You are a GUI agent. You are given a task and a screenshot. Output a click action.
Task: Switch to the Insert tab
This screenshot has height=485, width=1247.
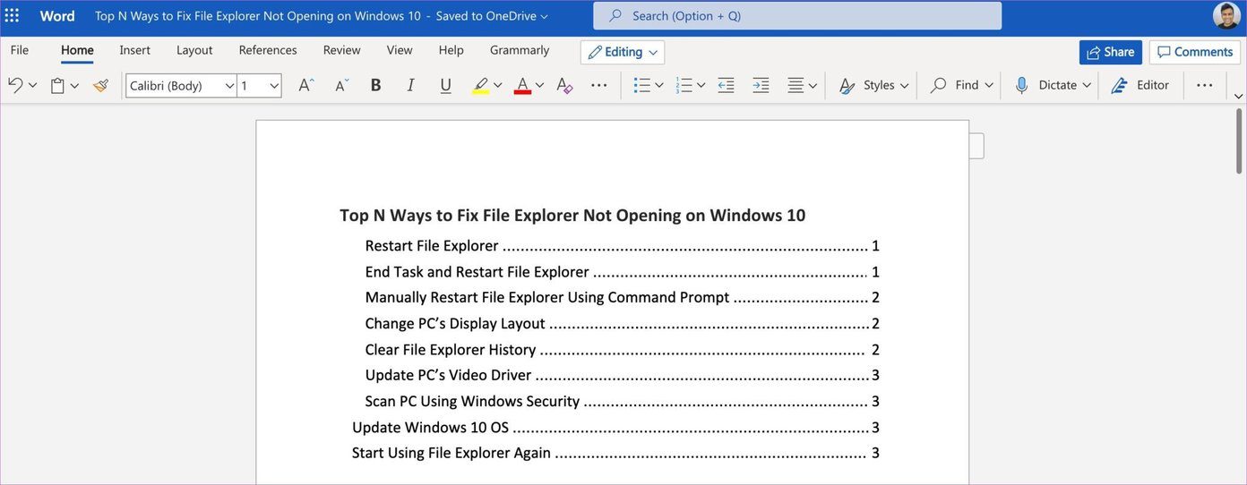tap(135, 50)
